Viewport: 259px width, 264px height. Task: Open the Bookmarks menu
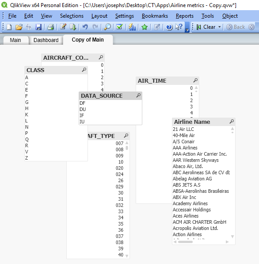click(x=155, y=16)
